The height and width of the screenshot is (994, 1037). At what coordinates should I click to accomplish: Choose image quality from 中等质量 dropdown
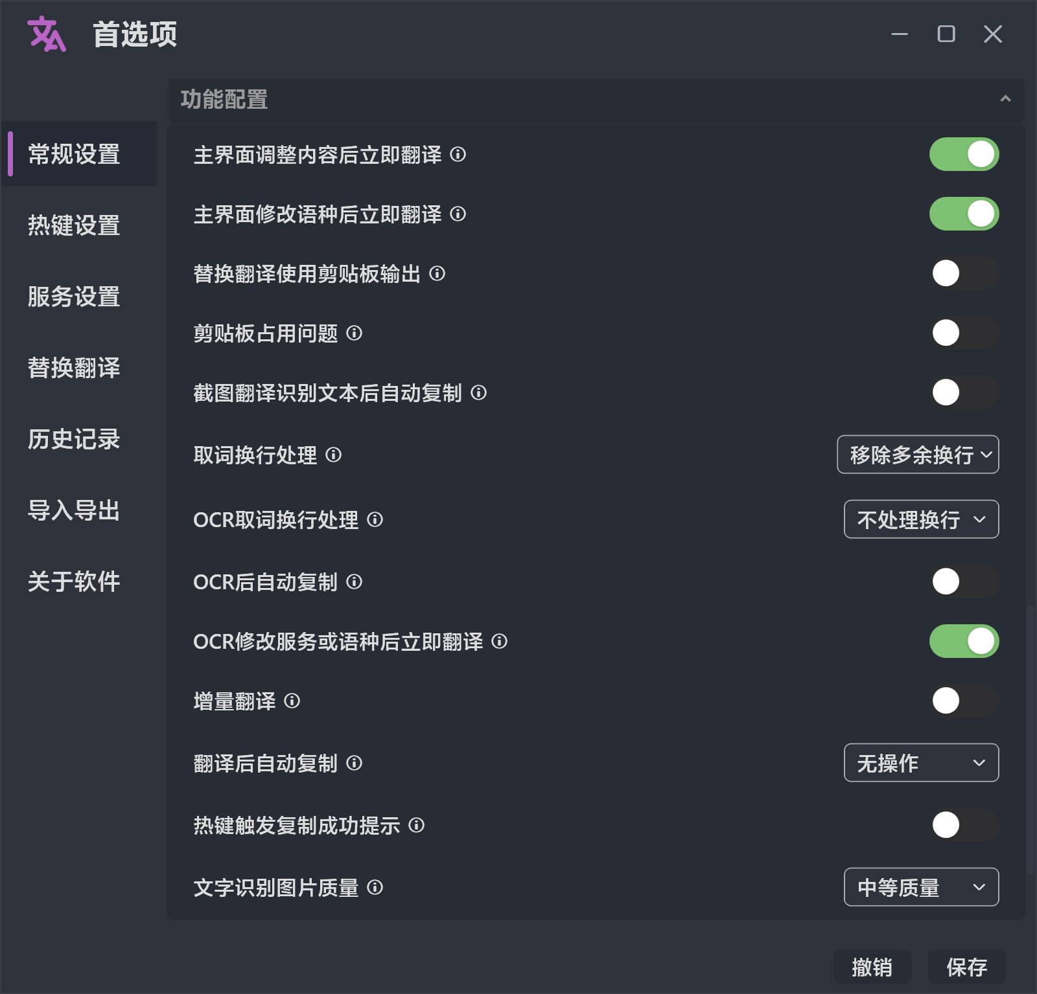point(921,887)
